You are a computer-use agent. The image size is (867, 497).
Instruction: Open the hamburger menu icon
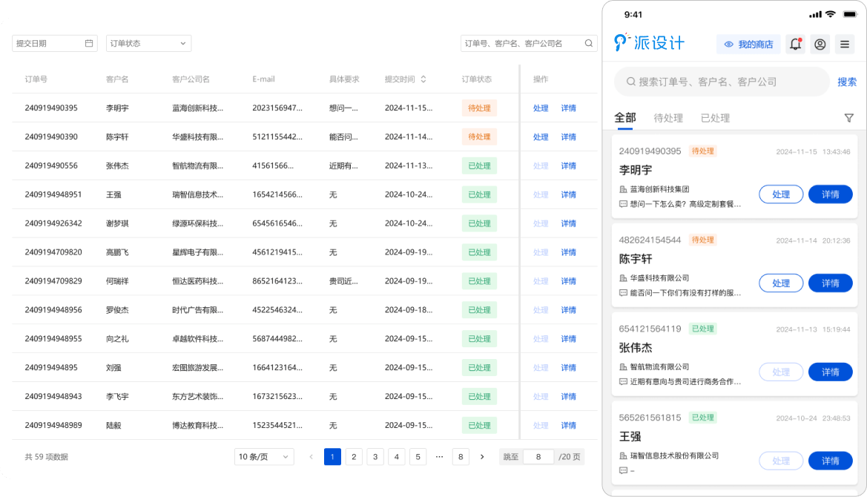point(844,45)
